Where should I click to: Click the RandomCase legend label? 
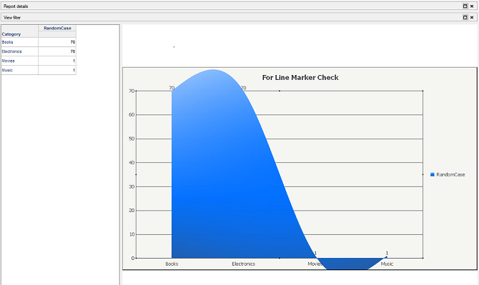[x=450, y=174]
